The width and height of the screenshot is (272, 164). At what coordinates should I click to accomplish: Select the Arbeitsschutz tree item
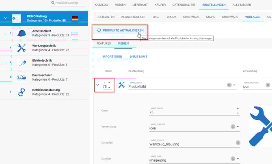tap(44, 33)
